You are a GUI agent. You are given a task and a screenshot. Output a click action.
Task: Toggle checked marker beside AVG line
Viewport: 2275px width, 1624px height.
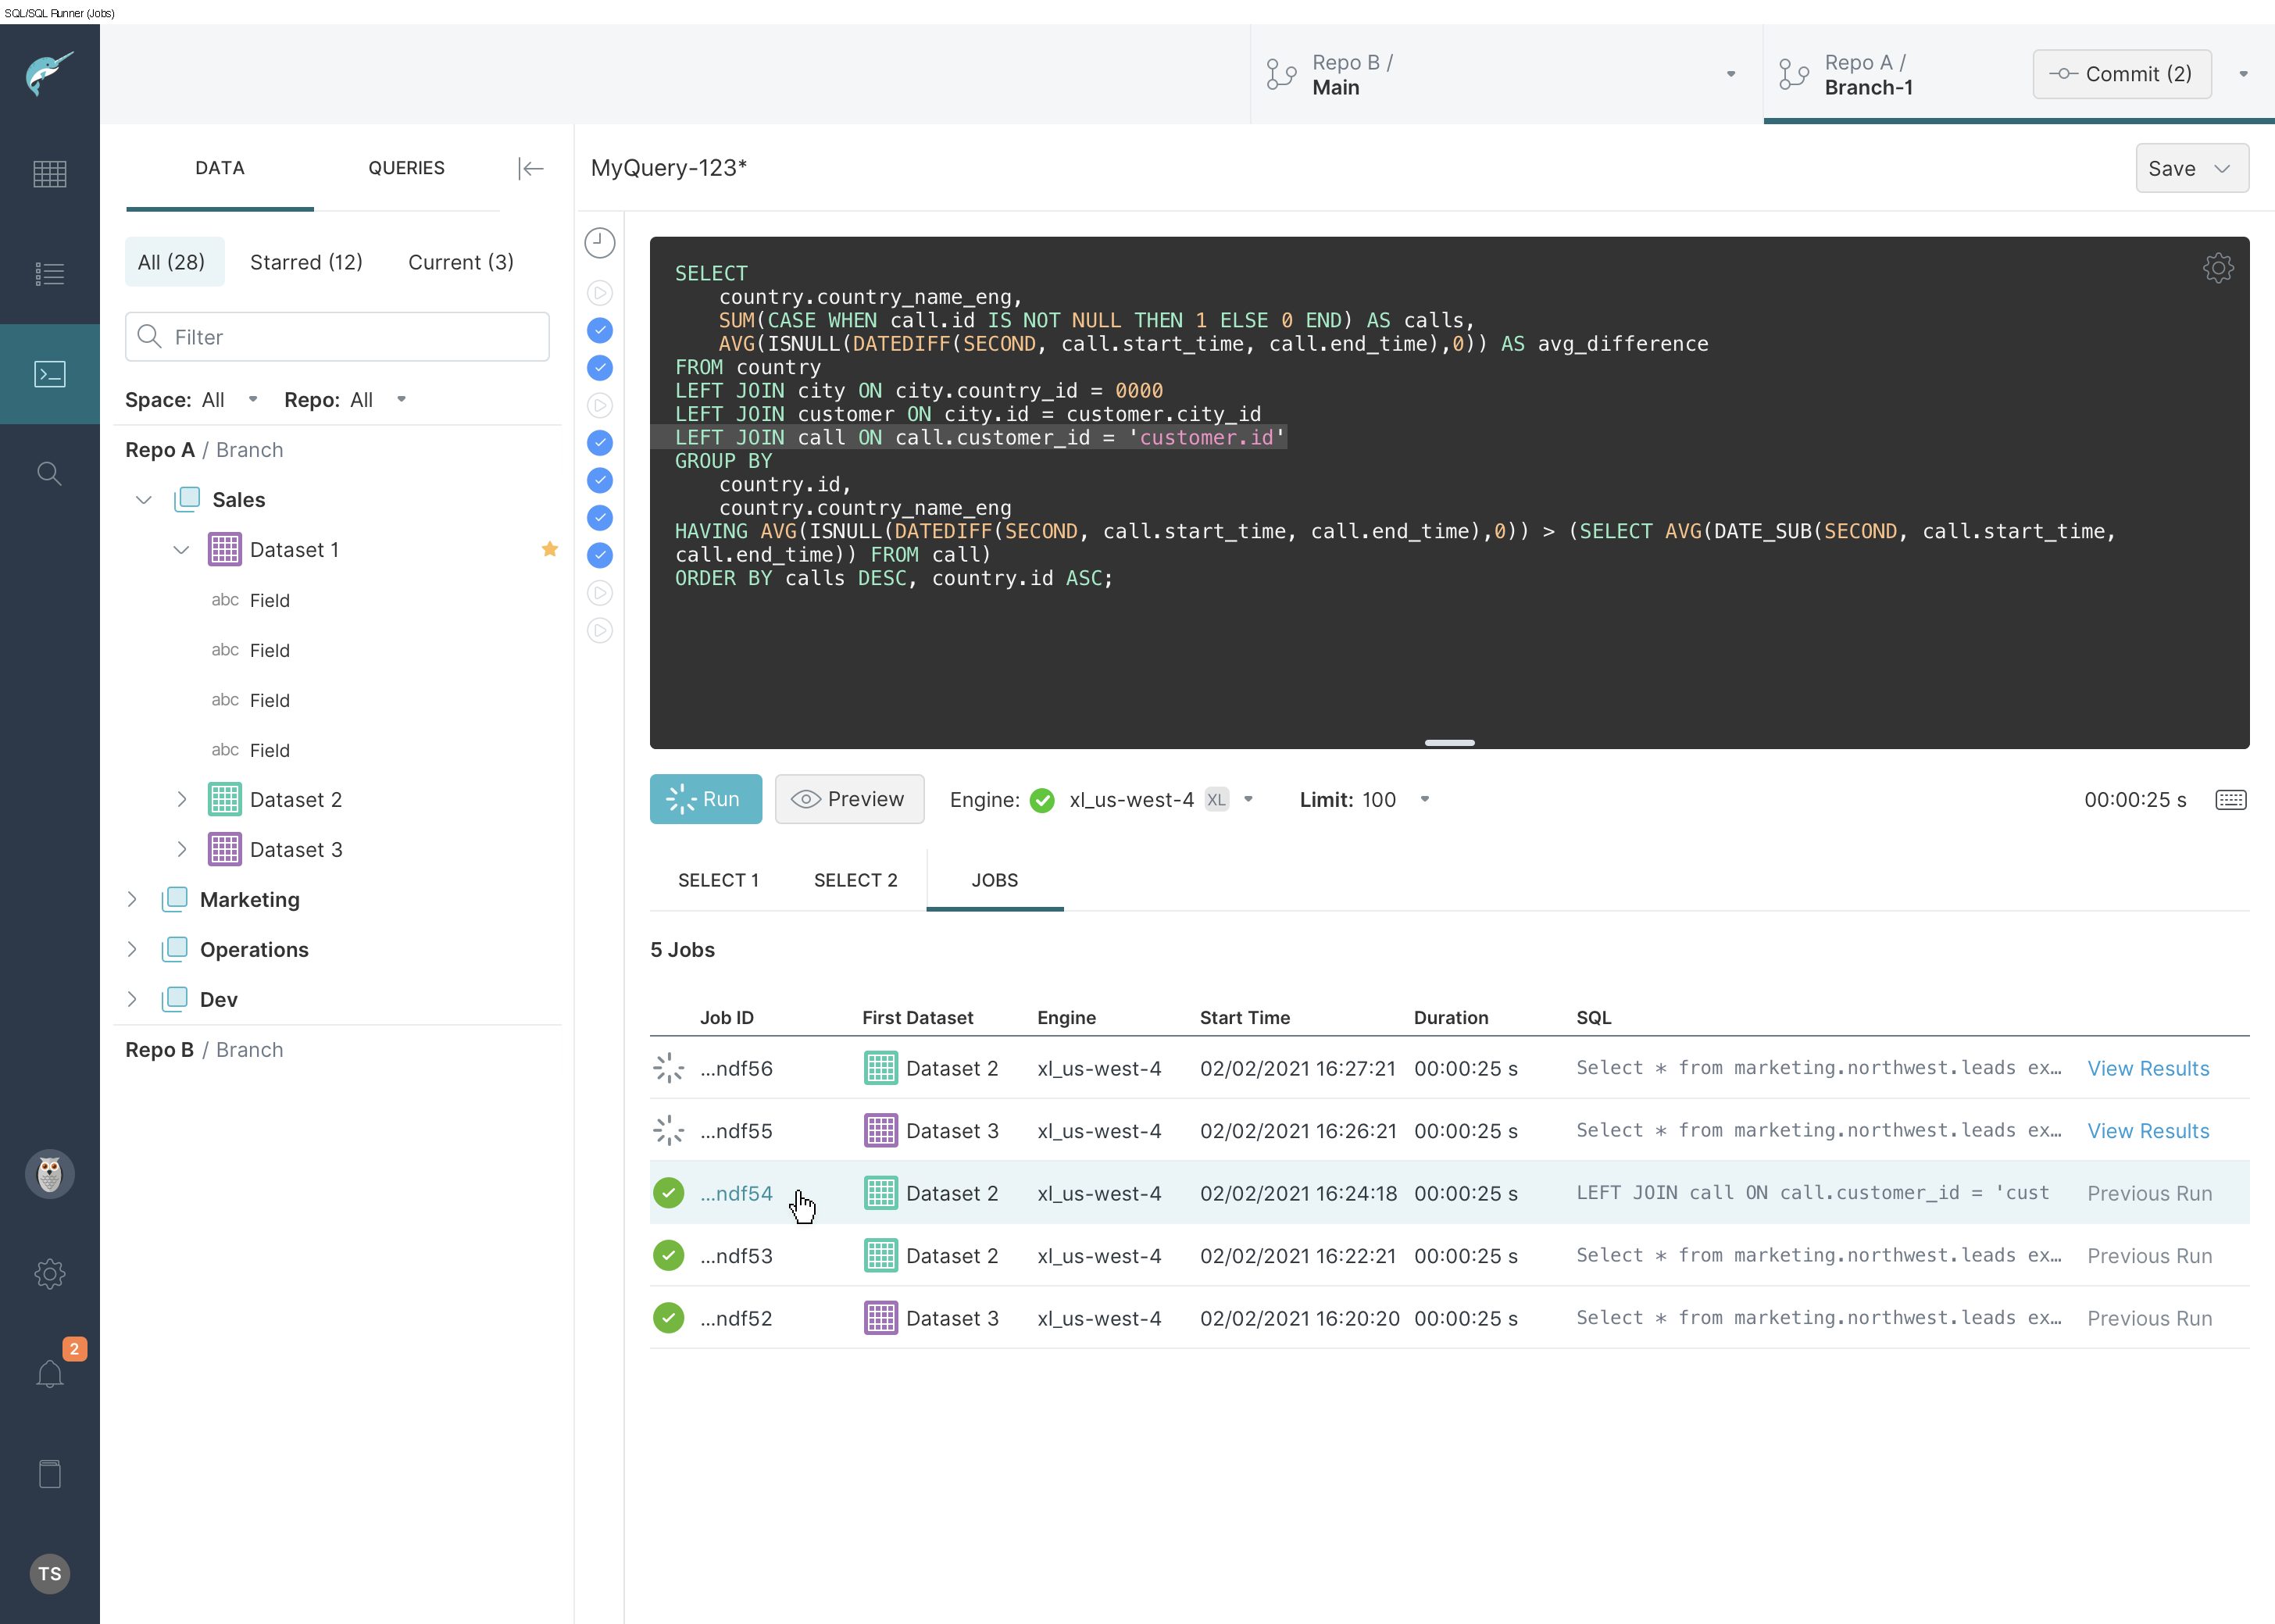599,368
